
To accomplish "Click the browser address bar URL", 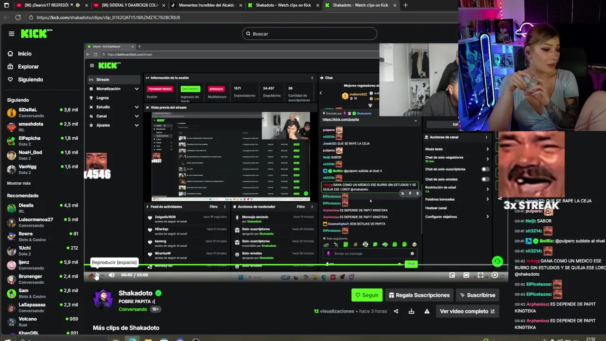I will click(x=108, y=18).
